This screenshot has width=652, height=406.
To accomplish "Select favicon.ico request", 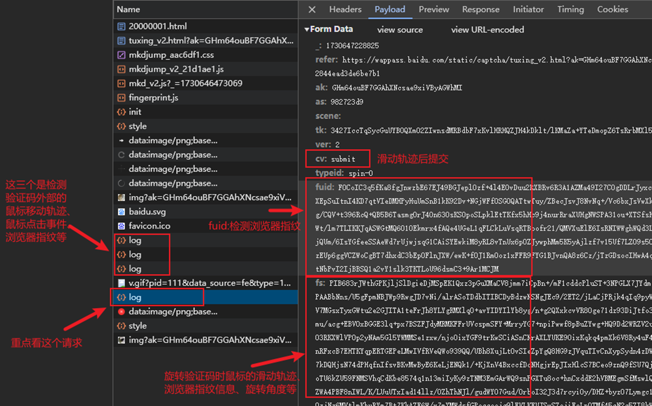I will click(206, 226).
